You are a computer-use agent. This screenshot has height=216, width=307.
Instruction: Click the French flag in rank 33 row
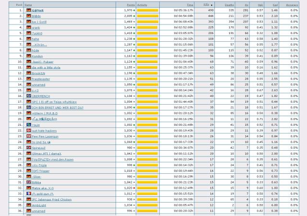[28, 193]
